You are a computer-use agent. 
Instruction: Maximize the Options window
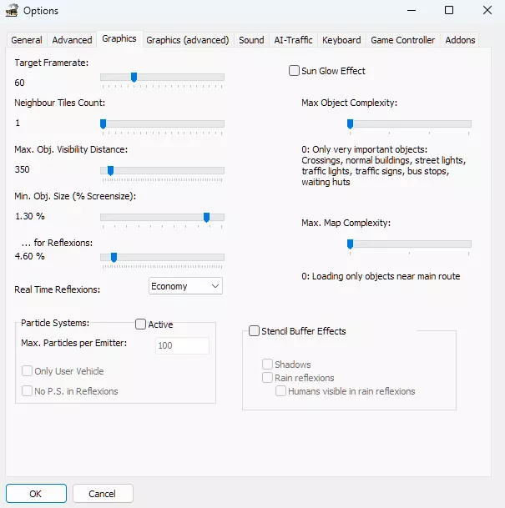449,10
